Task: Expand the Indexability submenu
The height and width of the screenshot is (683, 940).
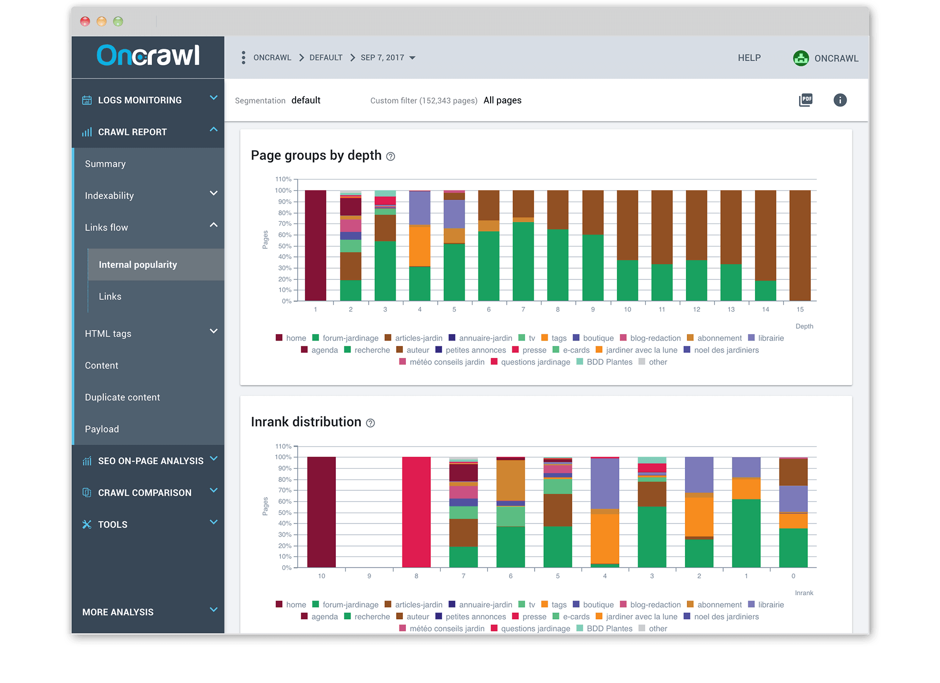Action: (213, 193)
